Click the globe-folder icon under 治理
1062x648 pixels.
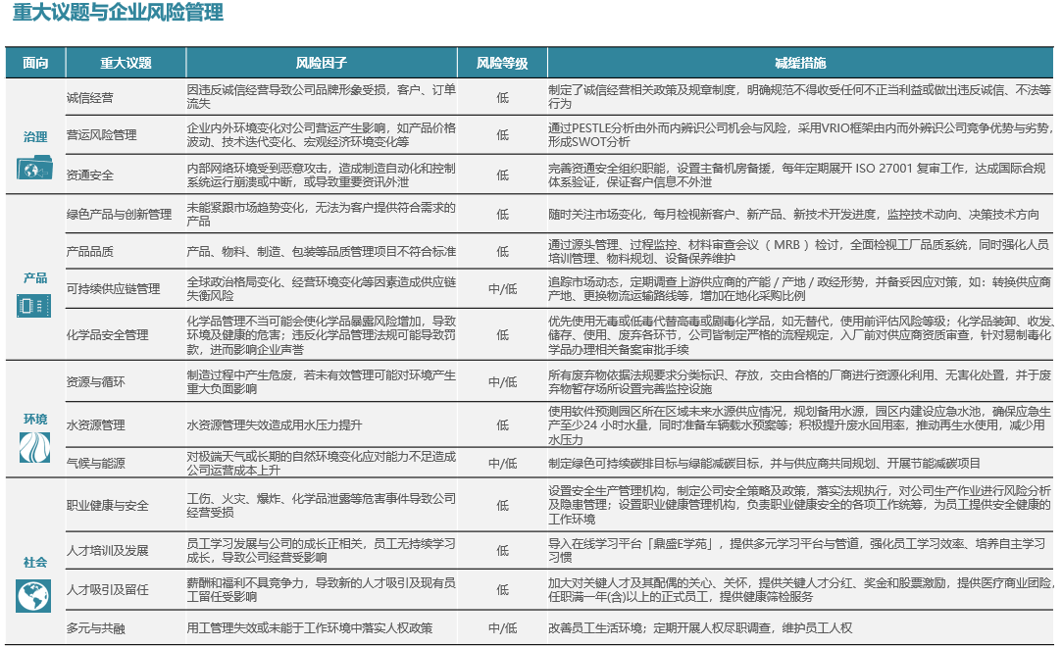pyautogui.click(x=34, y=168)
